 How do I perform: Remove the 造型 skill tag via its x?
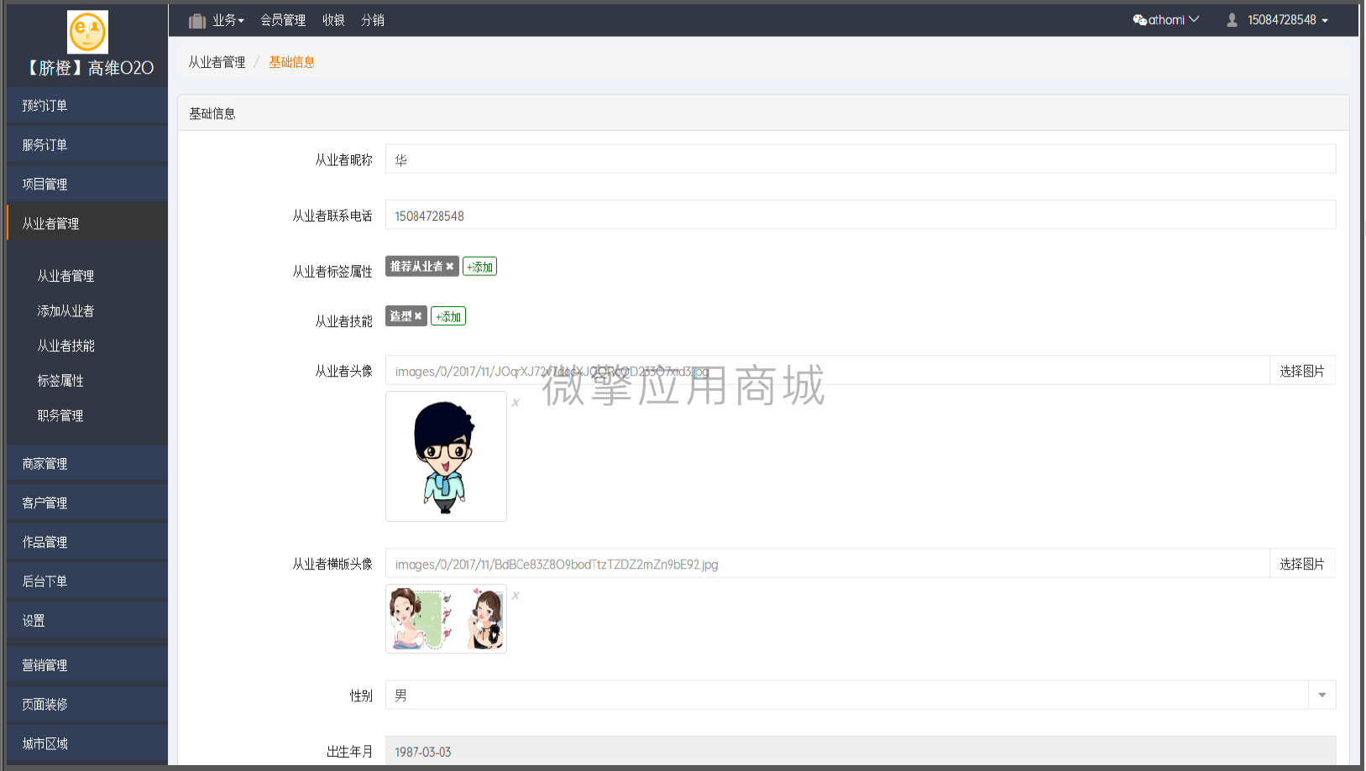tap(418, 316)
